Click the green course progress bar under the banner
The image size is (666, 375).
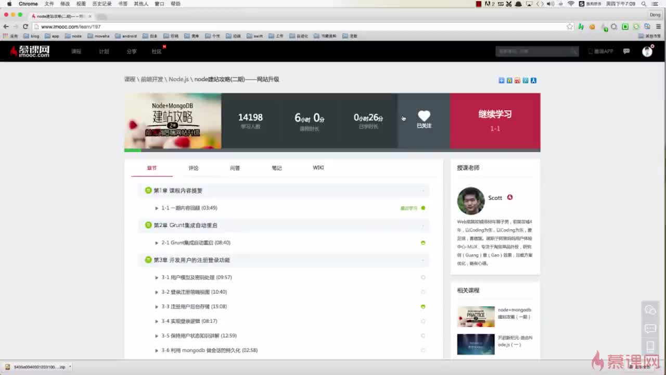point(133,151)
